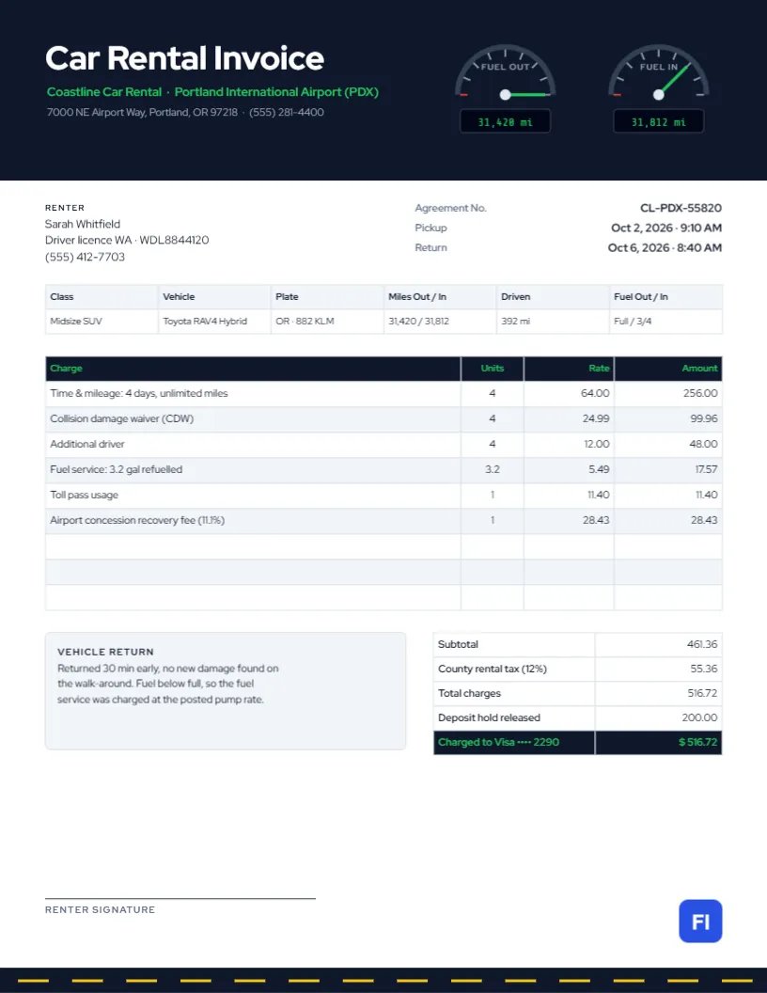Click the tax amount 55.36
767x993 pixels.
[x=704, y=669]
